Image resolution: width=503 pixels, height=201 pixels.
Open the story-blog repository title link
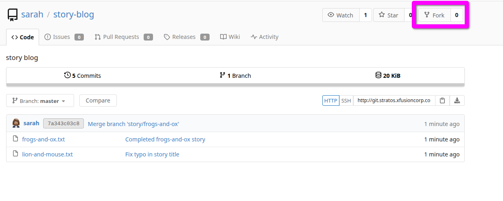74,15
